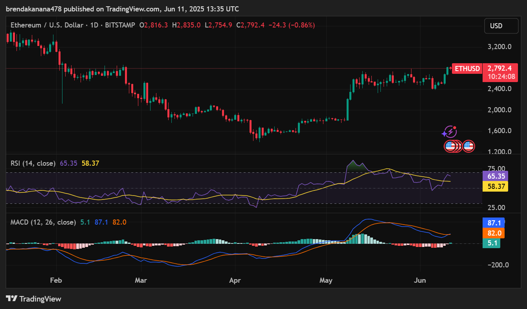Select the May label on time axis

pyautogui.click(x=326, y=280)
